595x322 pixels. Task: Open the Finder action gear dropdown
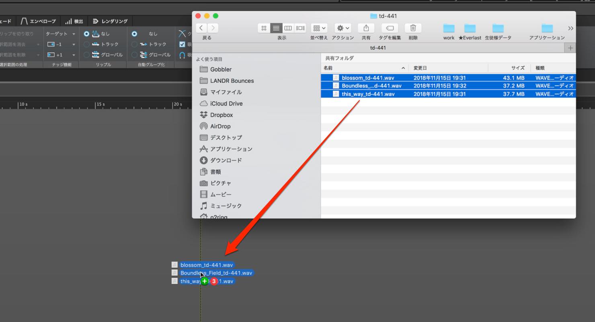tap(343, 28)
